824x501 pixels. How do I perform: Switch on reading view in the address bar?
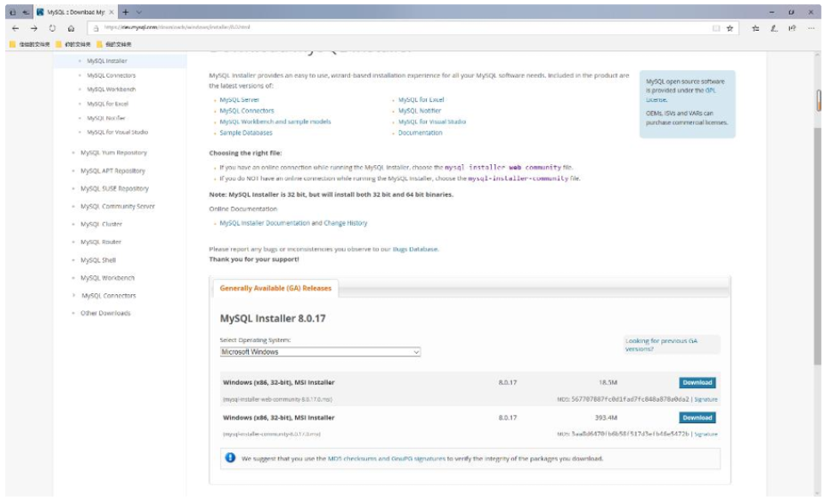pos(715,28)
